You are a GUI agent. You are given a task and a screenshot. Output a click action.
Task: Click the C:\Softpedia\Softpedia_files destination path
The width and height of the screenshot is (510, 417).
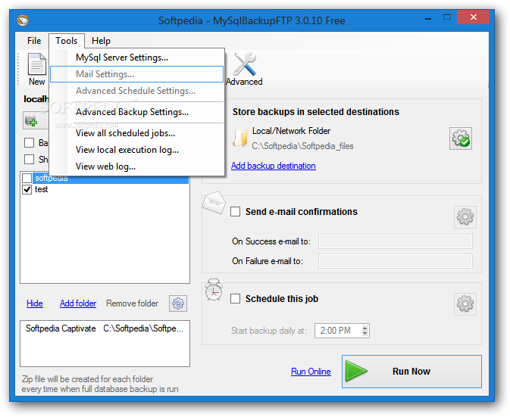(302, 146)
